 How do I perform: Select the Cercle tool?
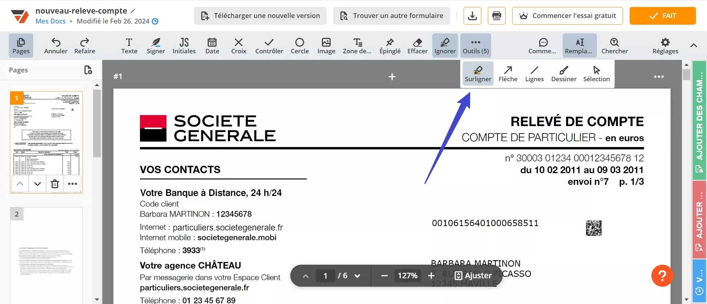click(300, 46)
